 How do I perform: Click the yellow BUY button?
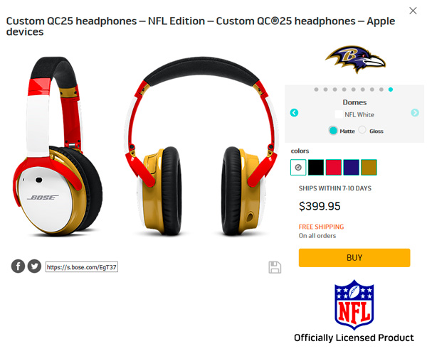(x=354, y=257)
